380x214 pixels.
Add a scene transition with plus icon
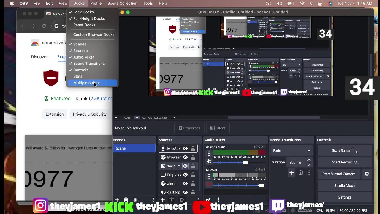[292, 173]
